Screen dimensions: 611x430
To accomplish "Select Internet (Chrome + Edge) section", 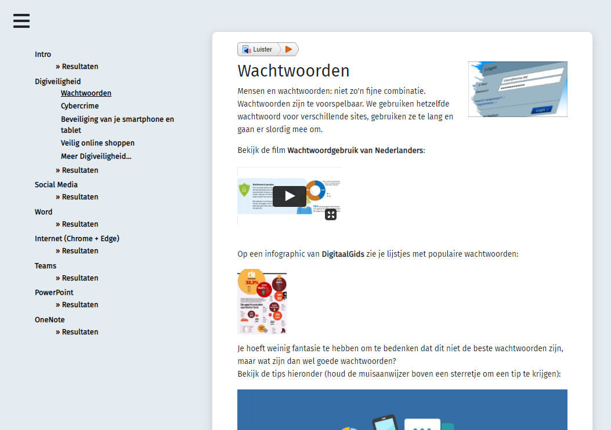I will click(77, 239).
